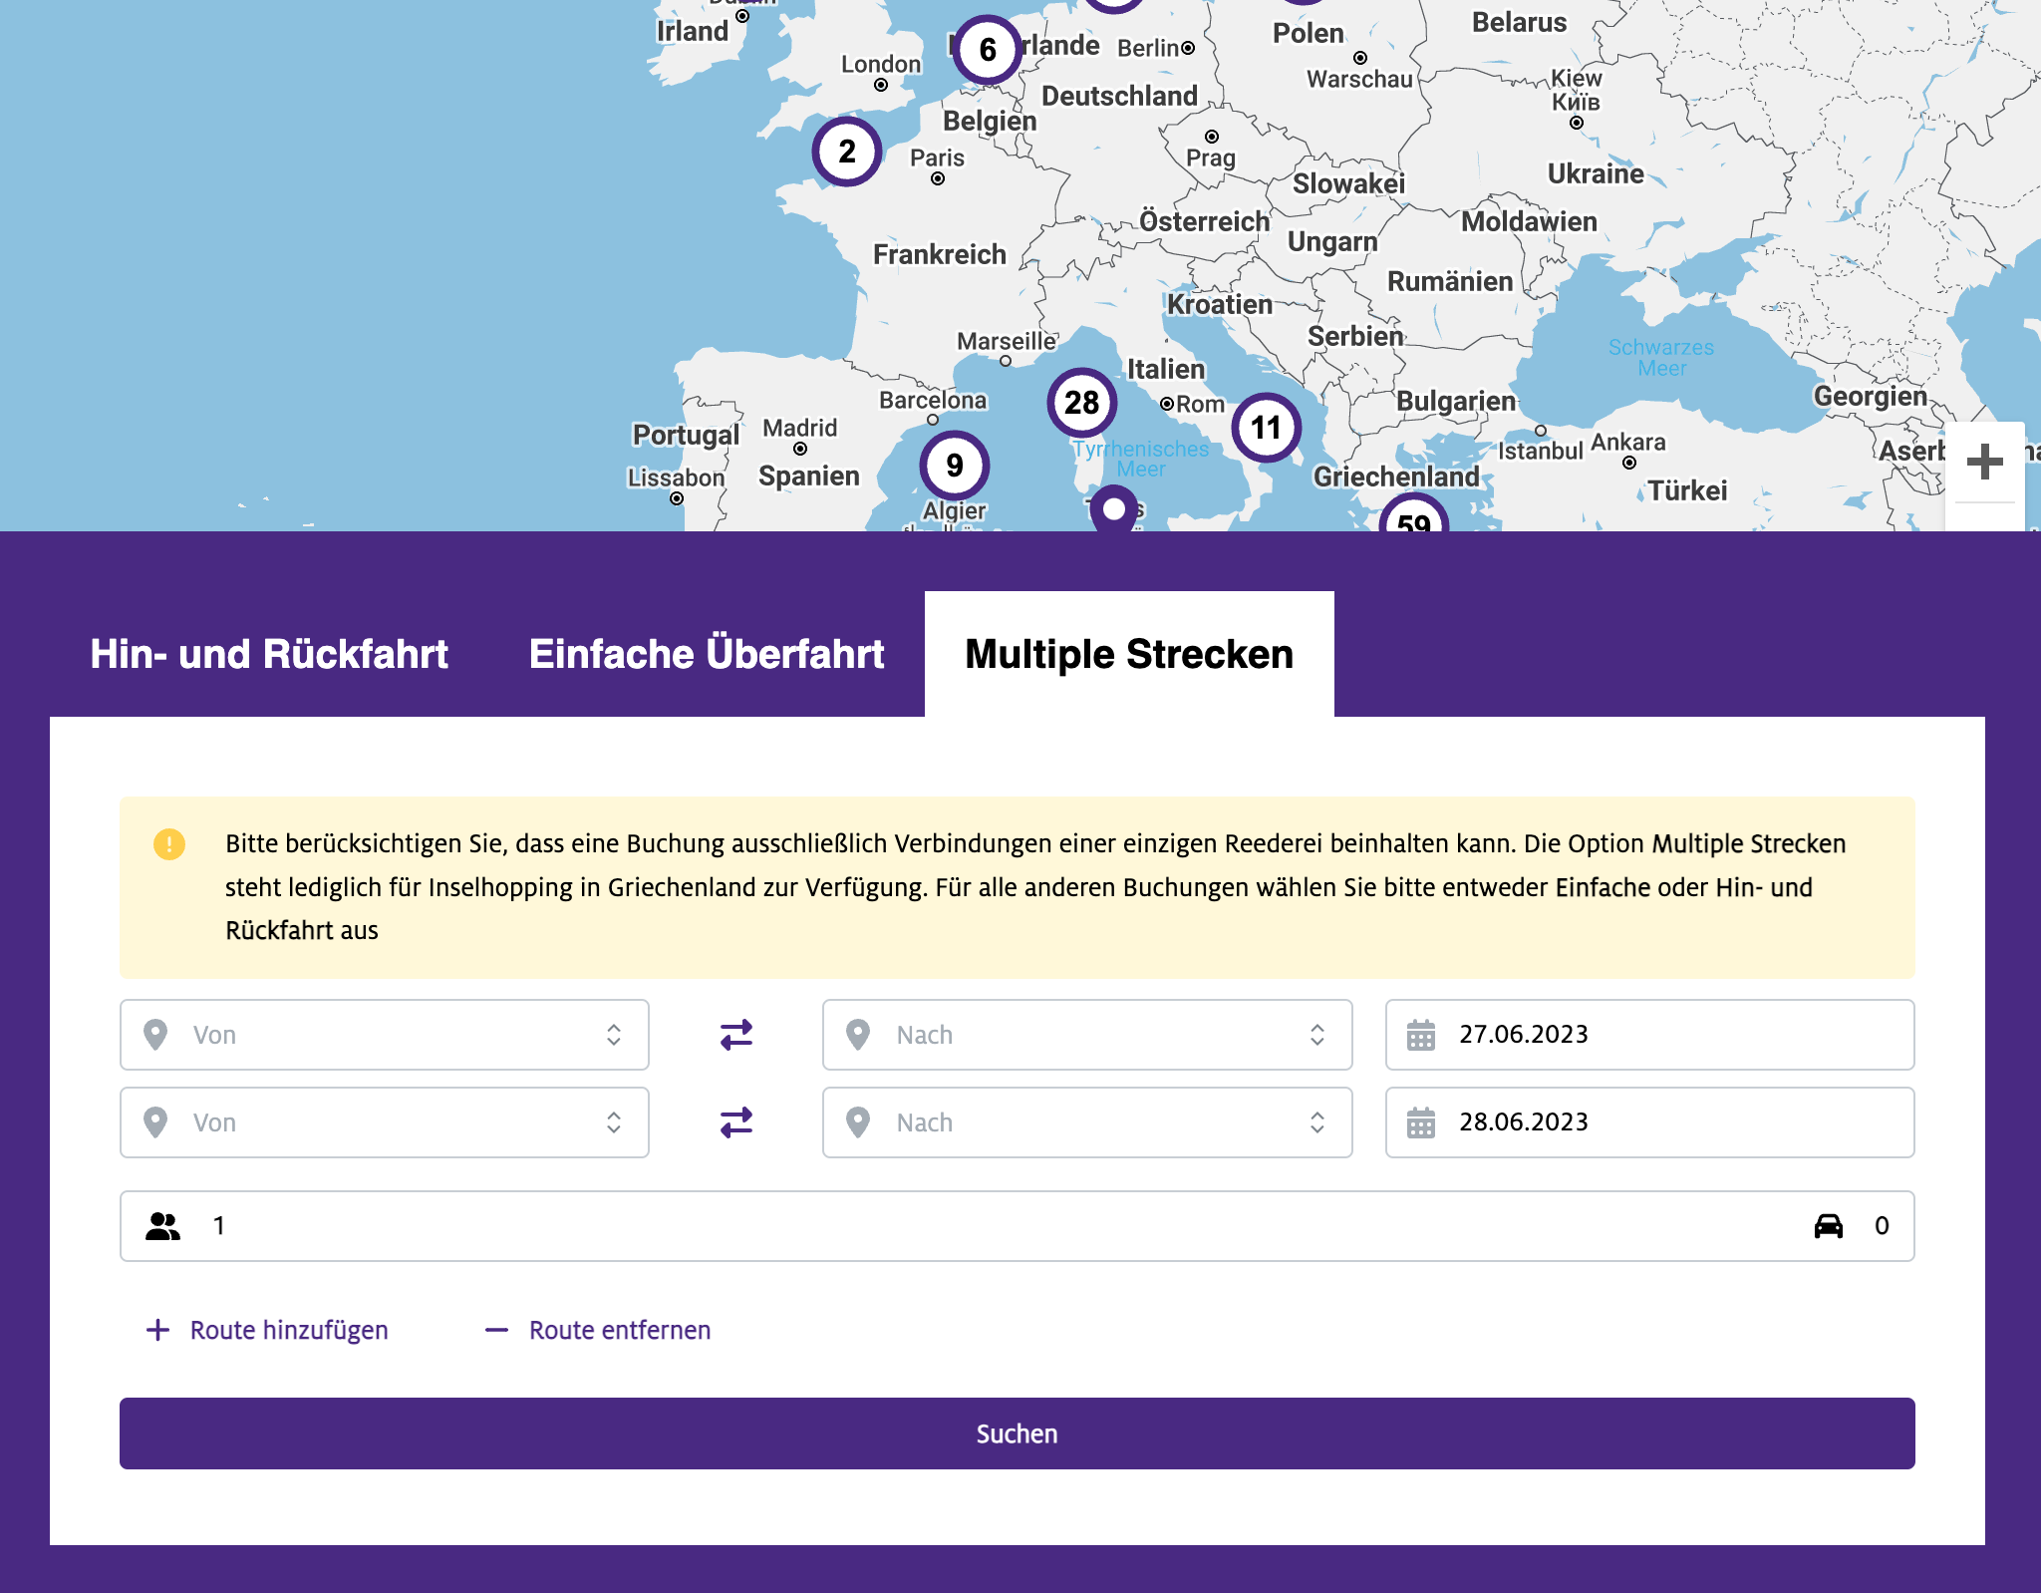The height and width of the screenshot is (1593, 2041).
Task: Open the second Von departure dropdown
Action: point(384,1122)
